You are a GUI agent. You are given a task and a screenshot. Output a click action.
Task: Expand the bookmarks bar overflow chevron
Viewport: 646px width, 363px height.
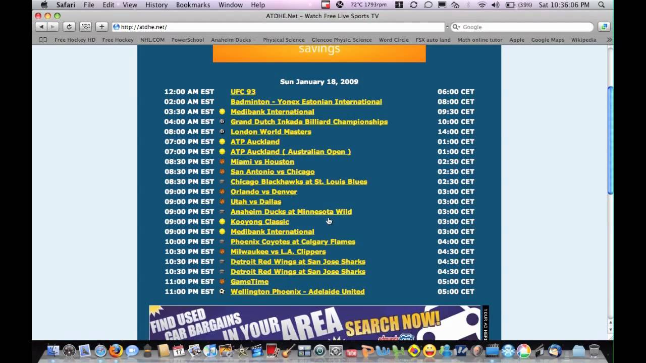(x=609, y=40)
